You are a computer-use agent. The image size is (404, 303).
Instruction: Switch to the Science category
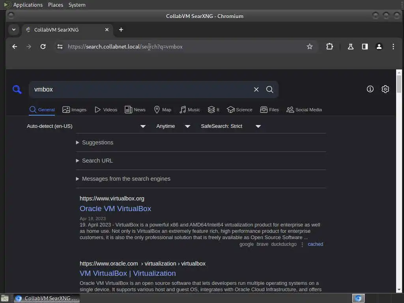(x=239, y=110)
